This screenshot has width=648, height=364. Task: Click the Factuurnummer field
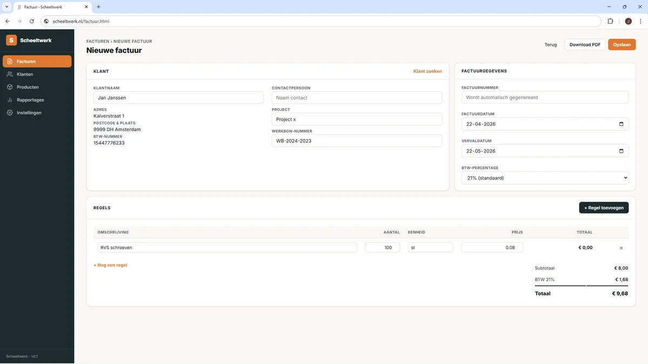click(545, 97)
